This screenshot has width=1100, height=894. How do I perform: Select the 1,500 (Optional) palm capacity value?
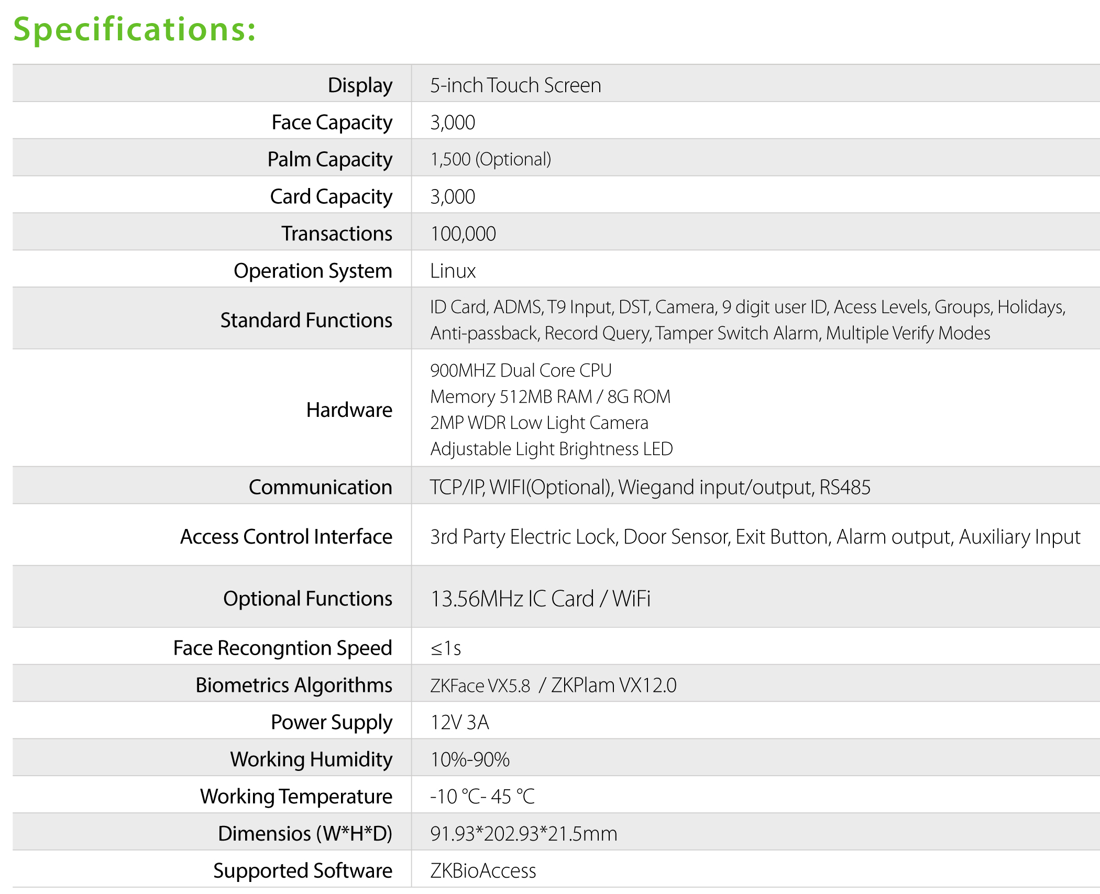point(490,159)
